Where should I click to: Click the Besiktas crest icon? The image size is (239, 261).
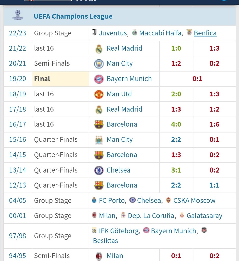pos(204,230)
